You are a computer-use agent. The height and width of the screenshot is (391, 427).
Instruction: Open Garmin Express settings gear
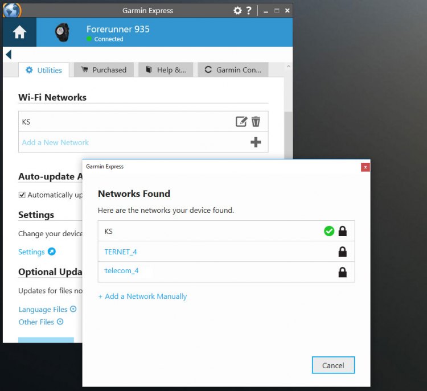click(237, 11)
